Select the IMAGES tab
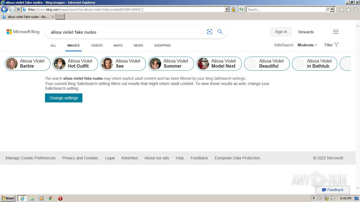This screenshot has width=360, height=202. click(73, 45)
